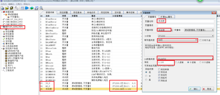Select 数据词典 in the project tree
Viewport: 220px width, 95px height.
pyautogui.click(x=9, y=12)
